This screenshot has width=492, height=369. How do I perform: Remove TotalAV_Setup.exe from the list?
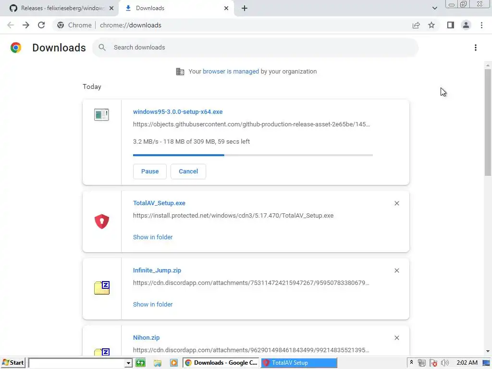coord(396,203)
